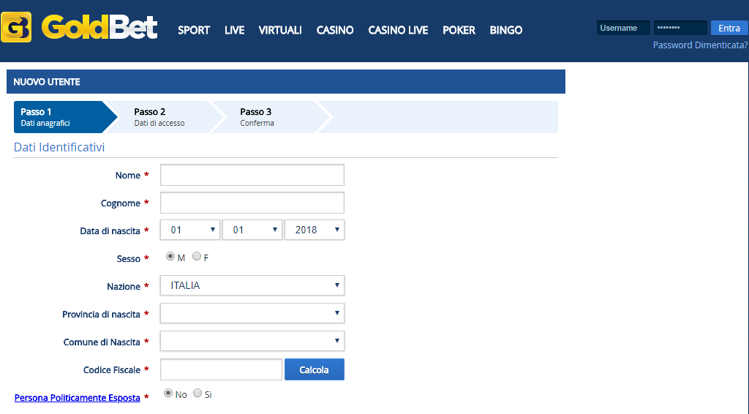Click the Calcola button
This screenshot has width=749, height=414.
tap(315, 369)
